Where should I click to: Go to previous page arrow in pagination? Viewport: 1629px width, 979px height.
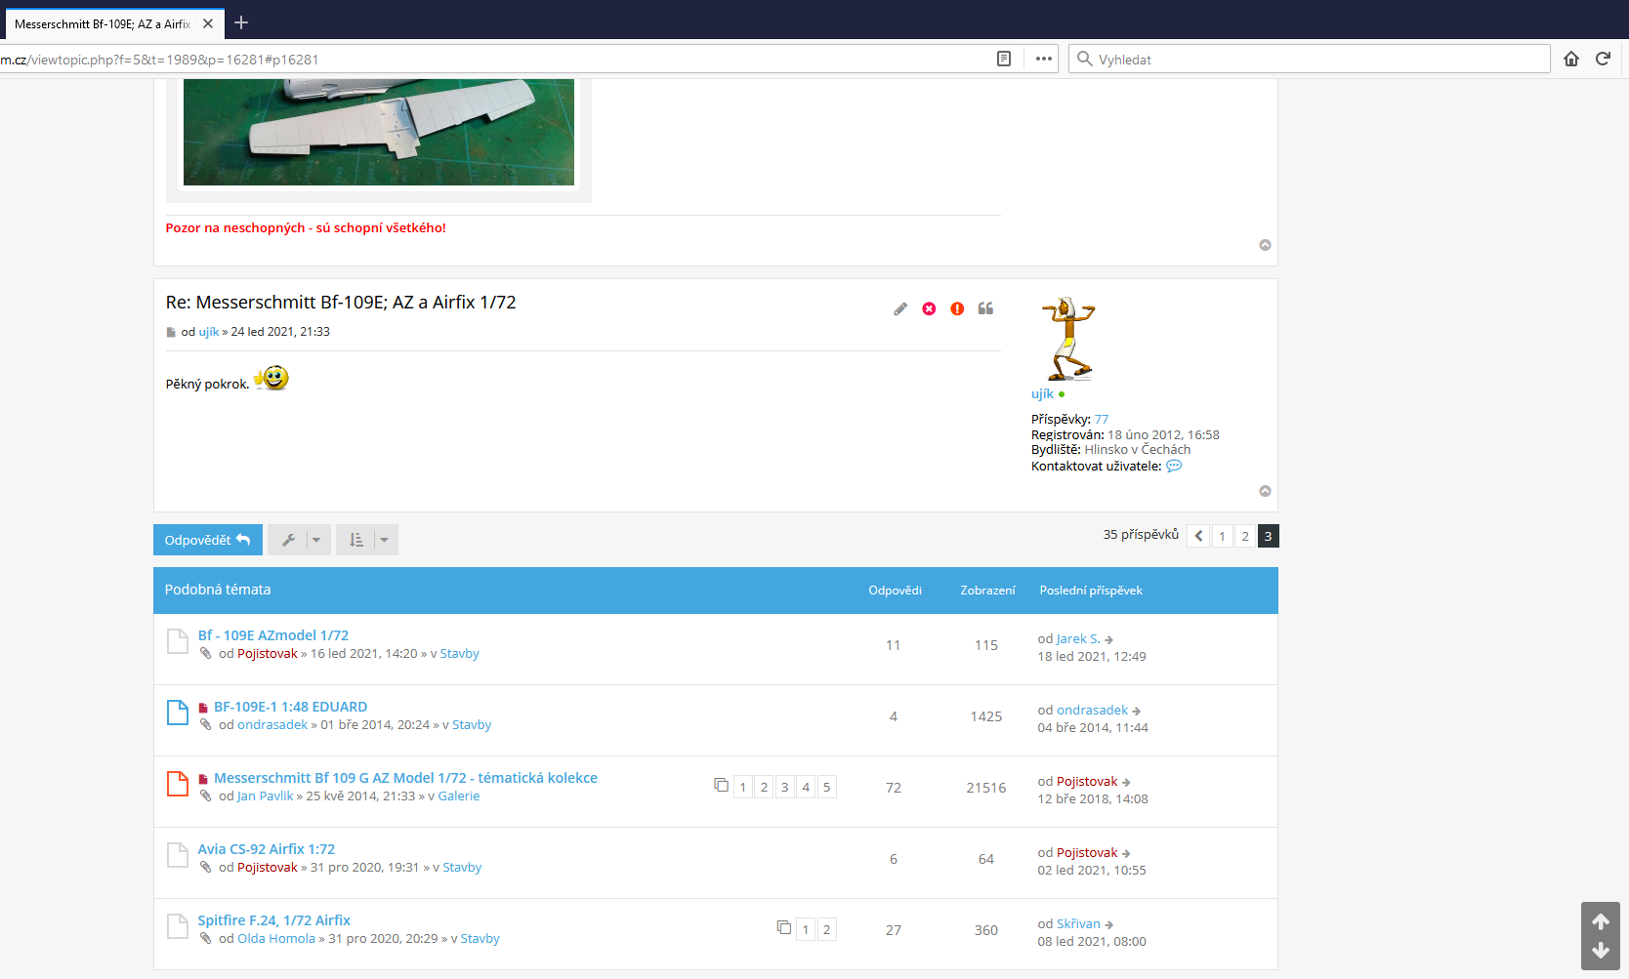[1198, 536]
